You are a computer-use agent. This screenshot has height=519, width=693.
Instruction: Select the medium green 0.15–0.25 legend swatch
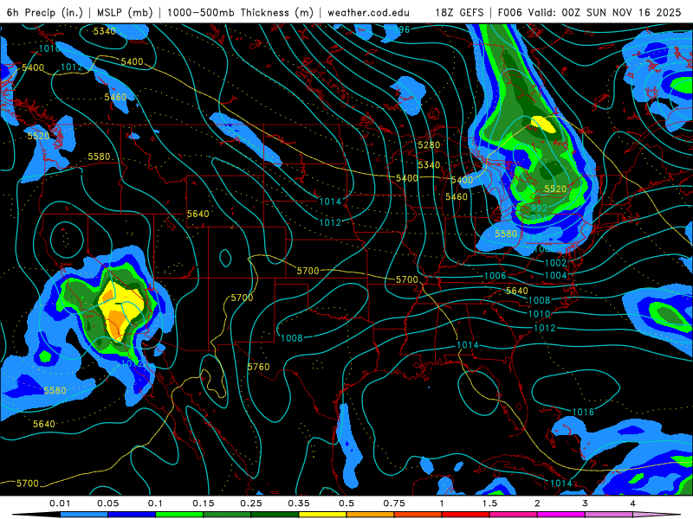pyautogui.click(x=227, y=515)
